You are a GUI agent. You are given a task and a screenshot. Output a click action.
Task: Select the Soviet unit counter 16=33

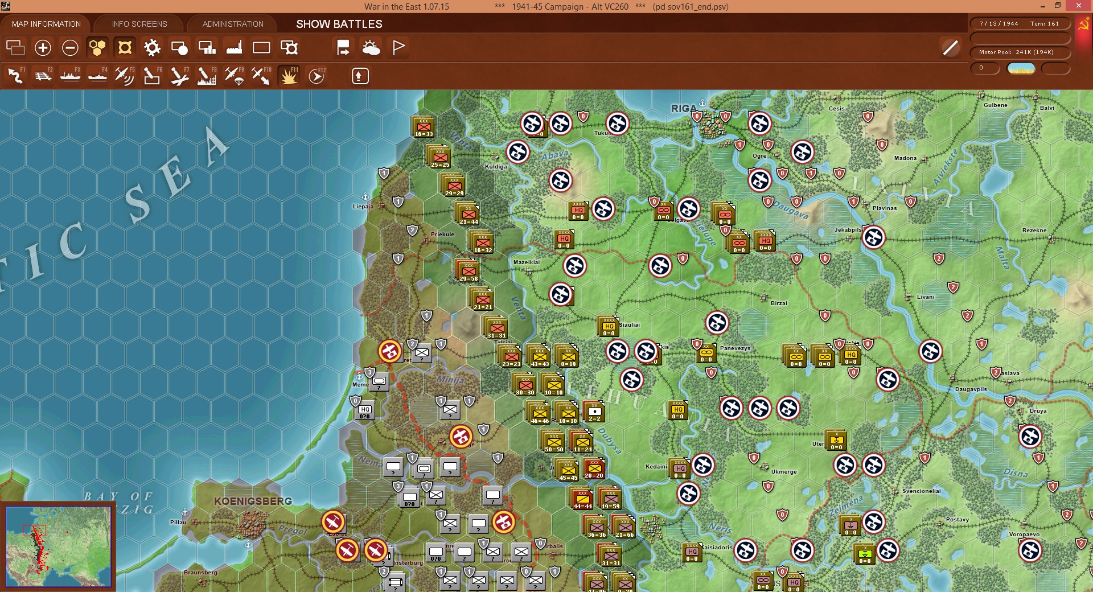coord(424,127)
